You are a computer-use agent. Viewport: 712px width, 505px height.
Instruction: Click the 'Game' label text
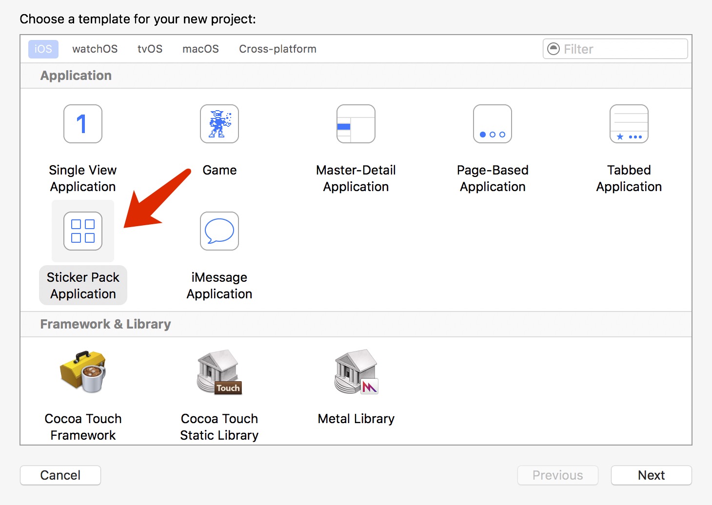click(219, 170)
